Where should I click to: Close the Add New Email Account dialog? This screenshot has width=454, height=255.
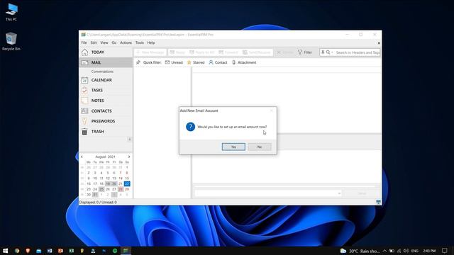point(271,110)
